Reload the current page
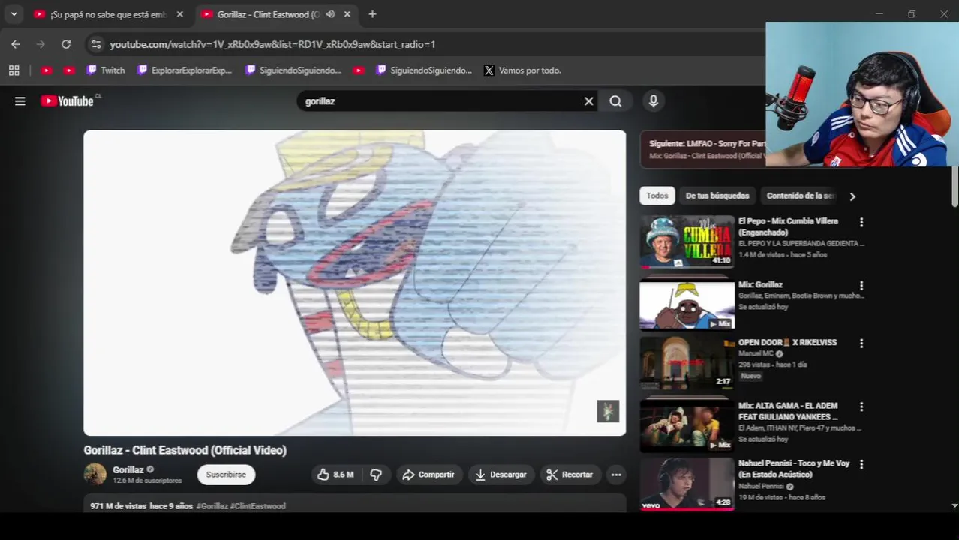Image resolution: width=959 pixels, height=540 pixels. tap(66, 44)
